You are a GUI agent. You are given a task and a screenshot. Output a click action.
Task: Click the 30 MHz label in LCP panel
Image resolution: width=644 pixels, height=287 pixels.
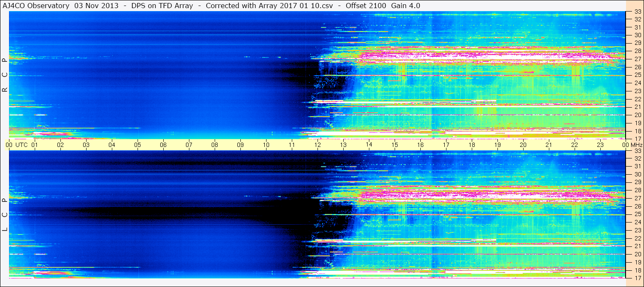pyautogui.click(x=638, y=174)
